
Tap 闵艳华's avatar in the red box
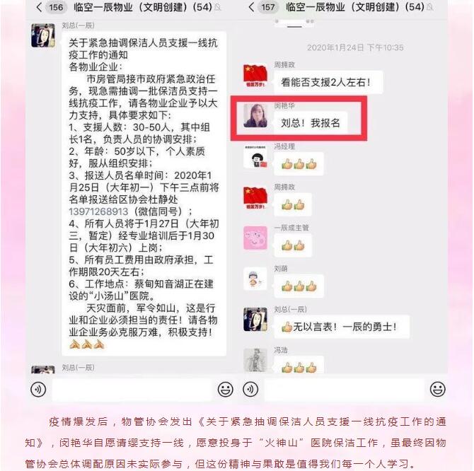click(255, 116)
